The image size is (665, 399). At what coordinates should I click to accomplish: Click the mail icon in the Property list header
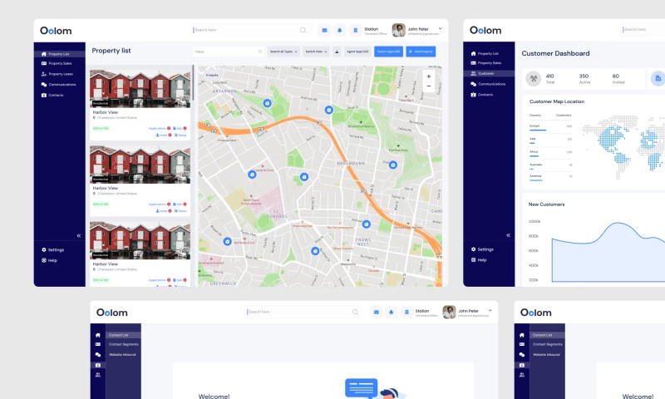324,31
